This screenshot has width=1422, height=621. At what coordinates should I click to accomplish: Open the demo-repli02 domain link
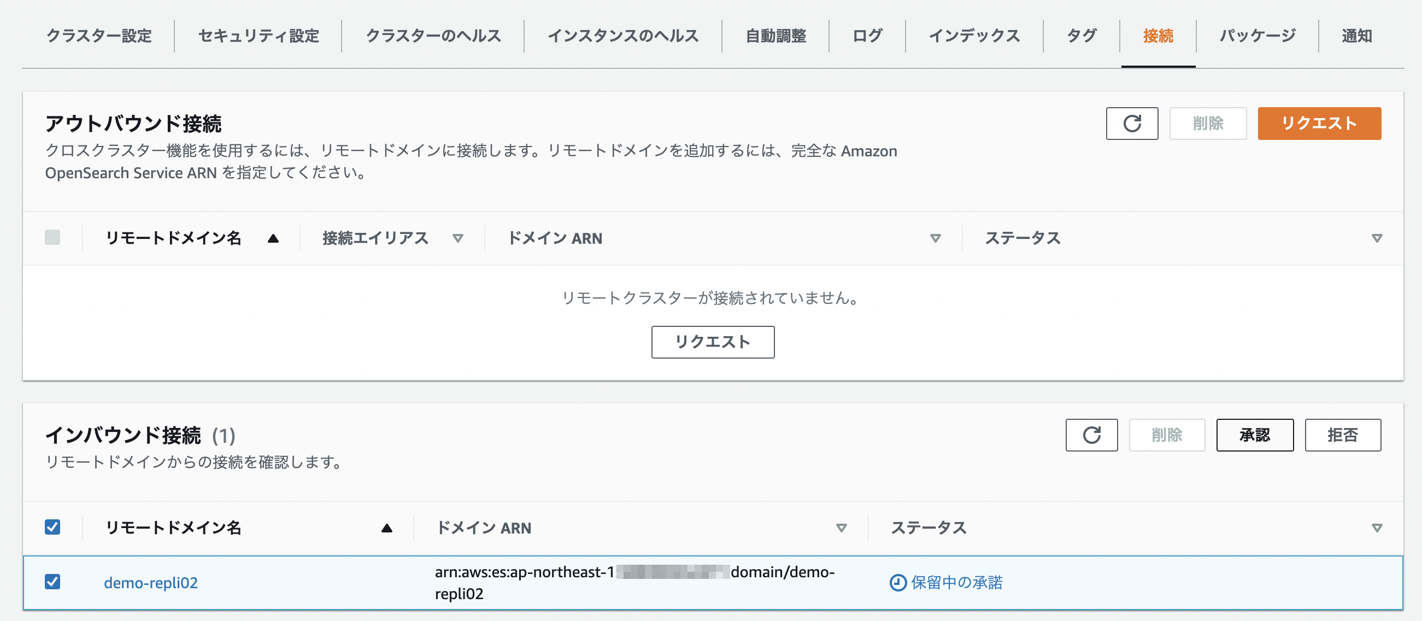point(152,582)
